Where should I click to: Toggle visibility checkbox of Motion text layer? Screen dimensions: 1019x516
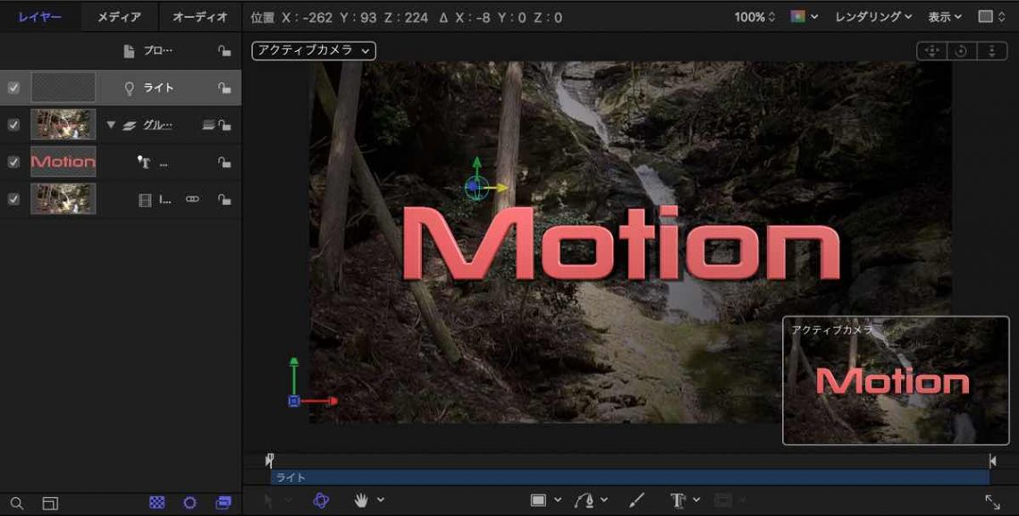click(13, 162)
